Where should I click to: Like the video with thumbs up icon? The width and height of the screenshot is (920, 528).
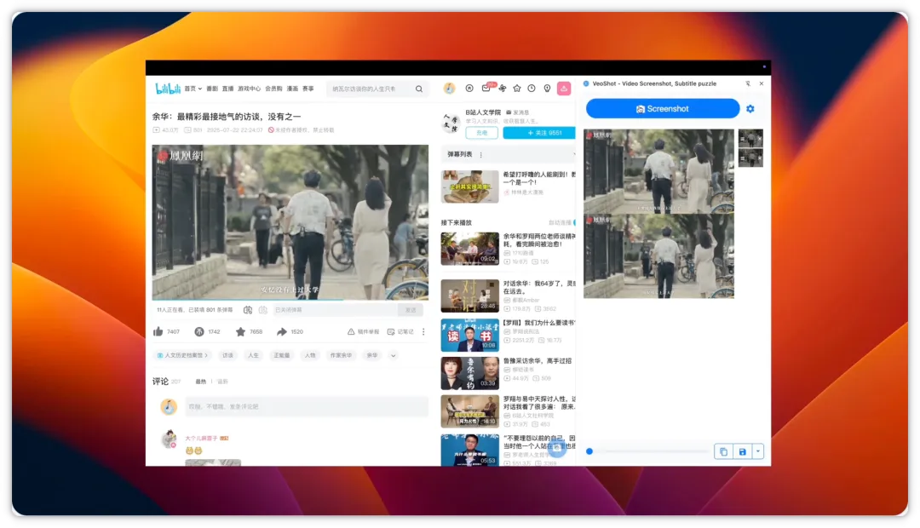point(158,332)
